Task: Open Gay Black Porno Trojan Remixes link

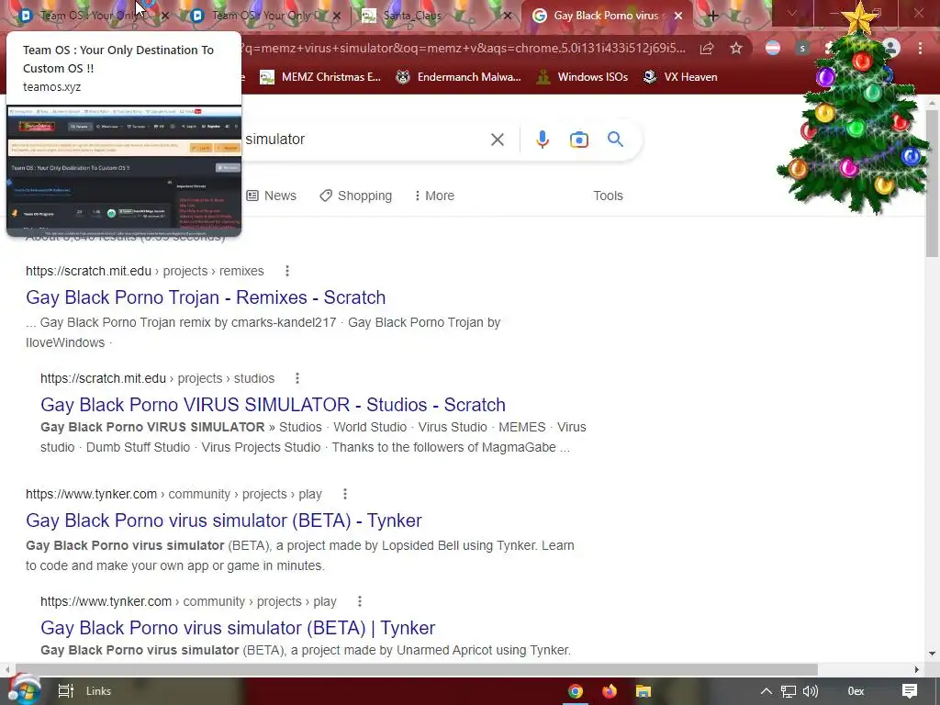Action: 206,297
